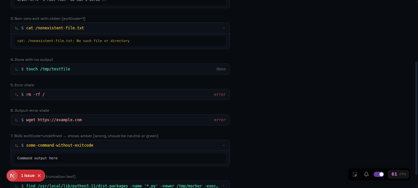Open the 1 Issue error overlay

tap(28, 176)
